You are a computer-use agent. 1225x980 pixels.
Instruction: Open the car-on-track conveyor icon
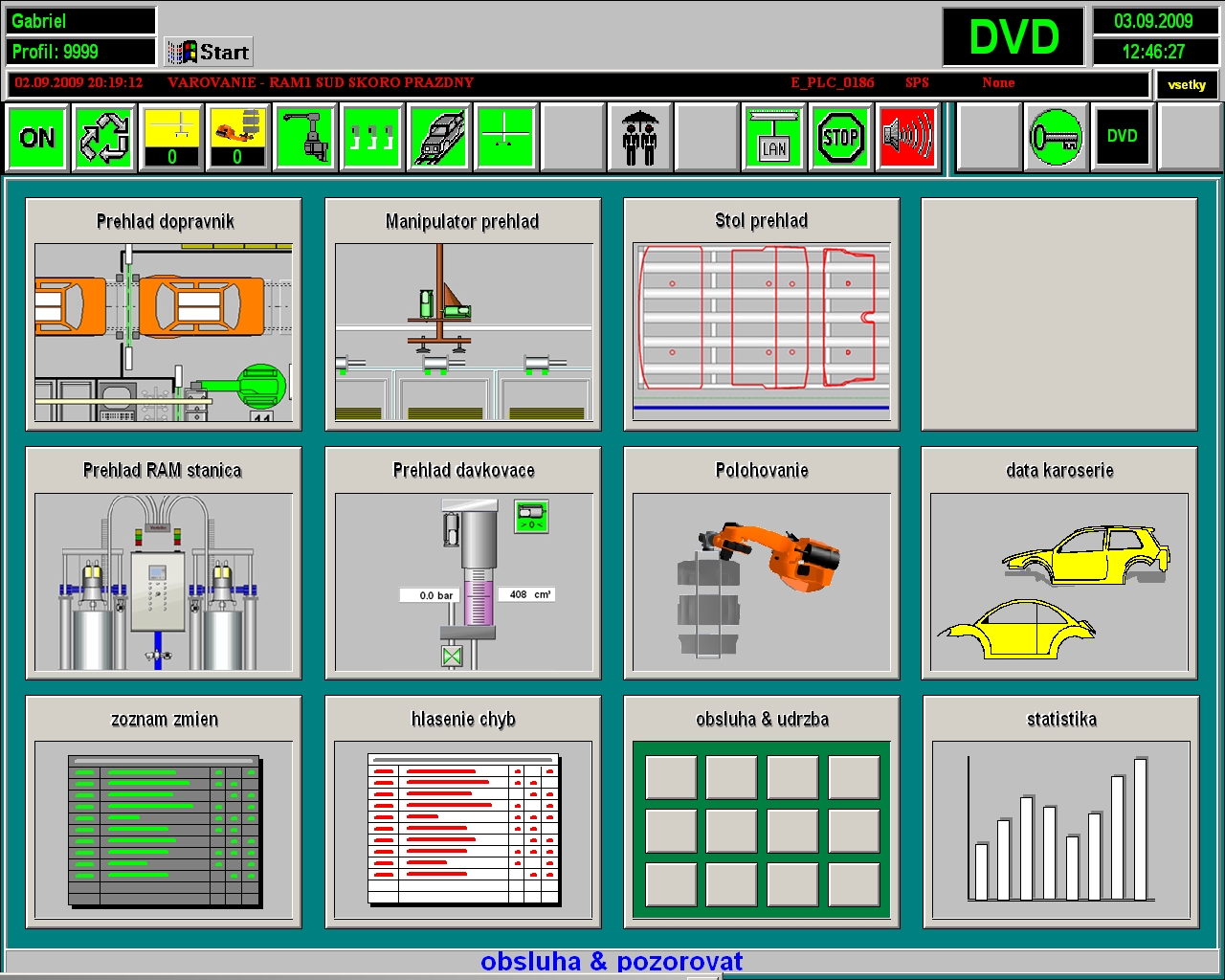pyautogui.click(x=439, y=138)
